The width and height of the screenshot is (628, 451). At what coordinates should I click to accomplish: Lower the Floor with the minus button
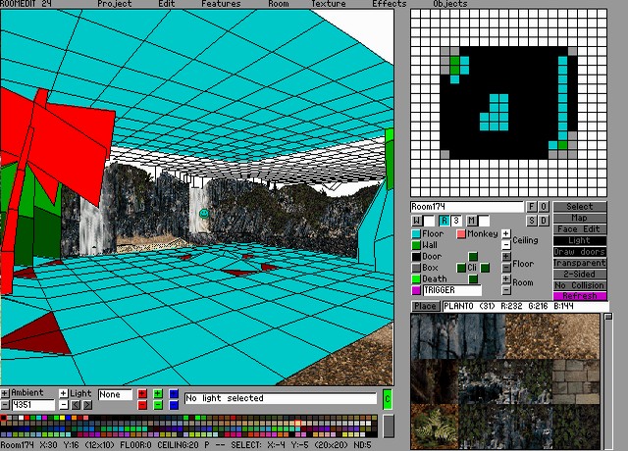click(x=505, y=268)
